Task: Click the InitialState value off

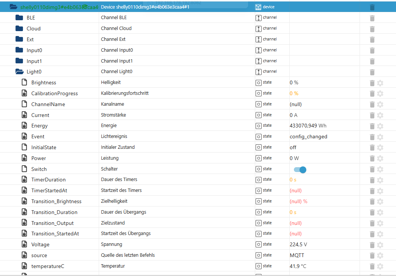Action: click(293, 147)
